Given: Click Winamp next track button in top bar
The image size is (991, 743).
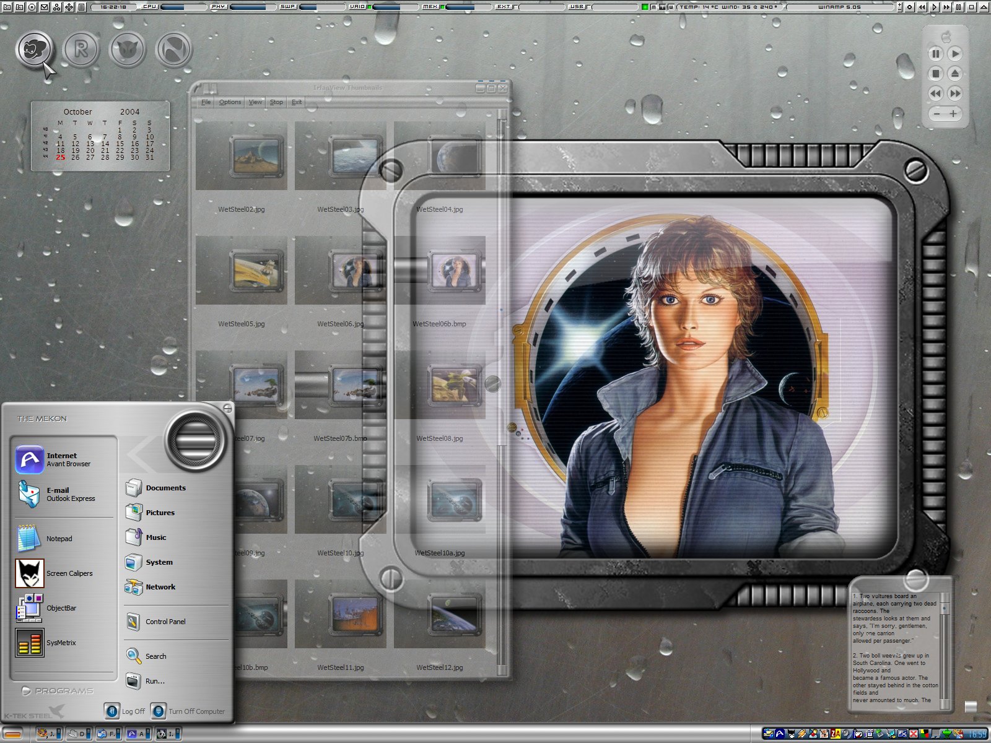Looking at the screenshot, I should [947, 7].
